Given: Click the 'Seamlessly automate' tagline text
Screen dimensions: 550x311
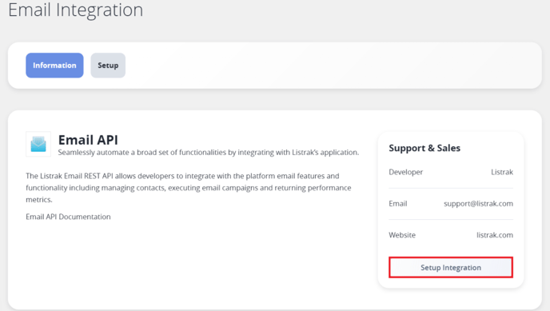Looking at the screenshot, I should [94, 153].
